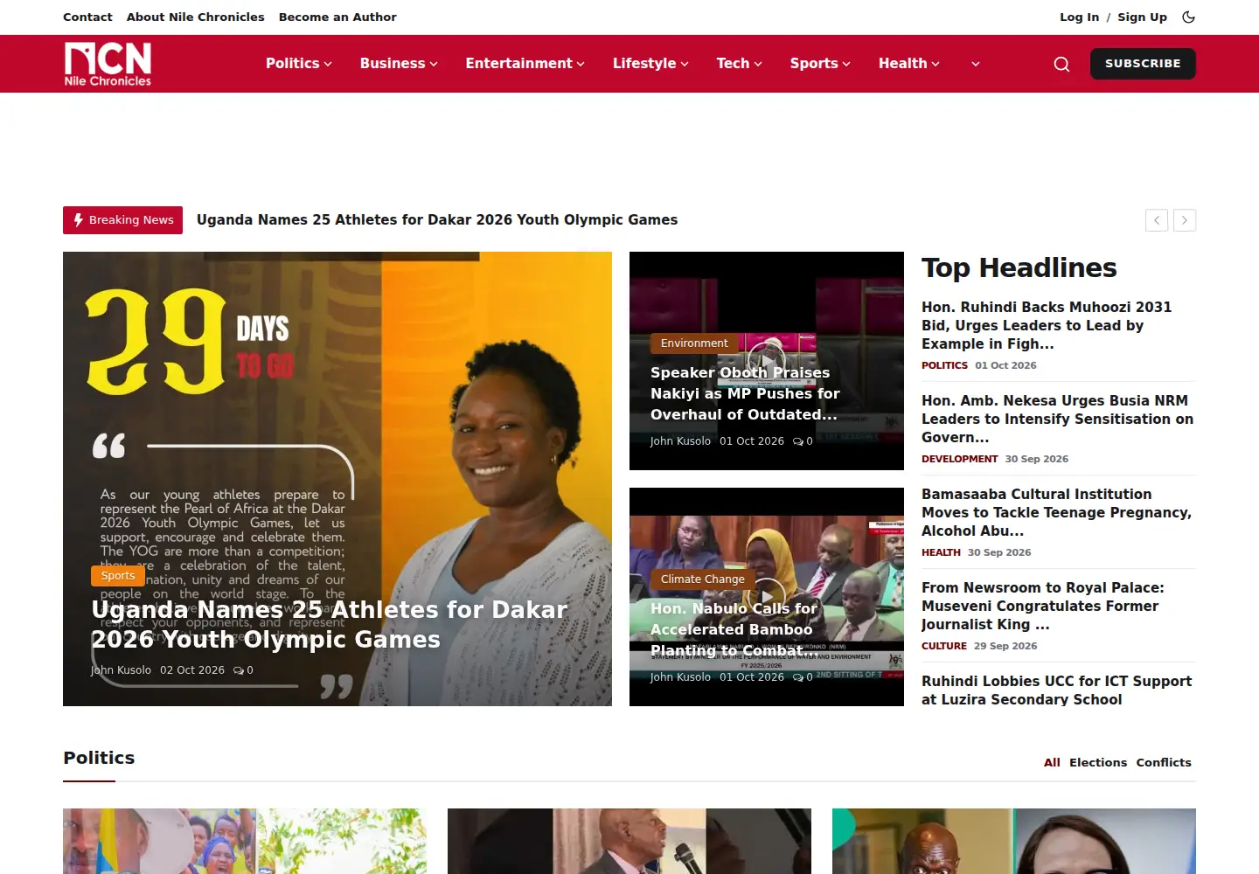
Task: Open About Nile Chronicles page
Action: [195, 17]
